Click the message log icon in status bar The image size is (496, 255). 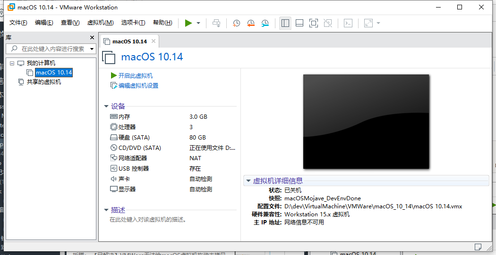tap(478, 247)
